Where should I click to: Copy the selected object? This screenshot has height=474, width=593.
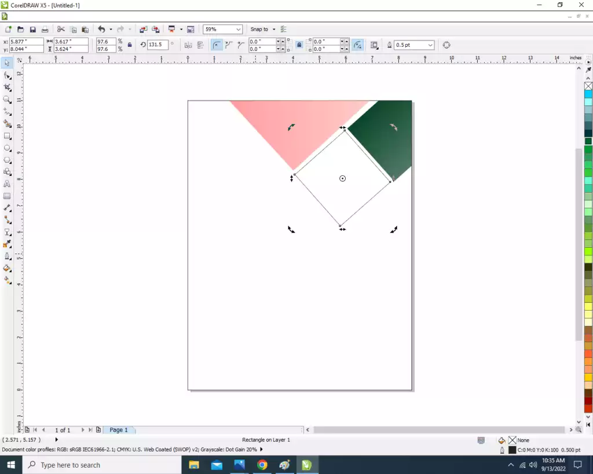[x=74, y=30]
